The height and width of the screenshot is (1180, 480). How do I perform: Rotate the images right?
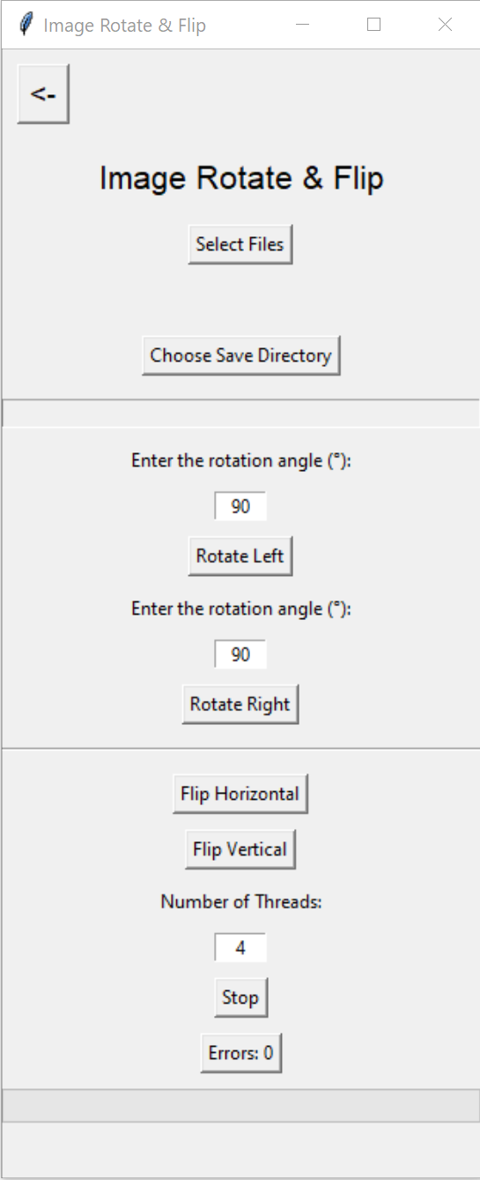[x=240, y=705]
